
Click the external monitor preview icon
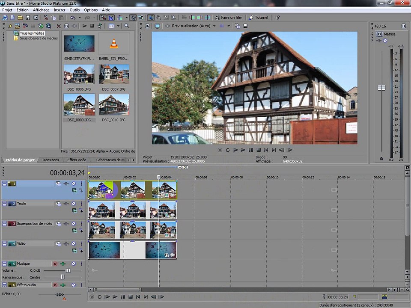click(157, 26)
